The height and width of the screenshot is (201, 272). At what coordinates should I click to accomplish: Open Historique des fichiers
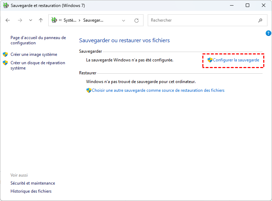click(31, 191)
